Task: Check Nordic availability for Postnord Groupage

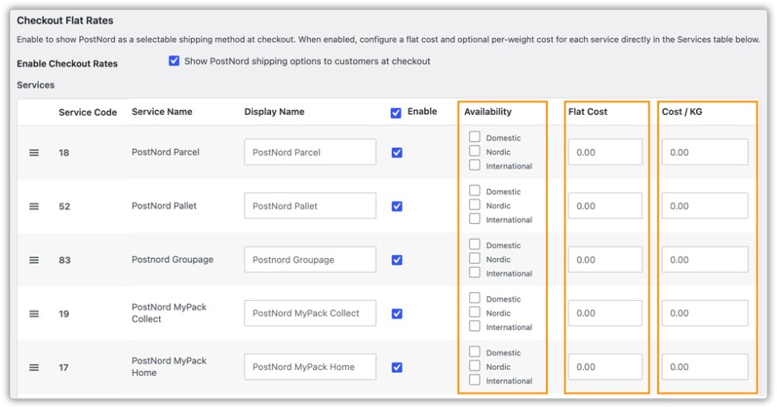Action: (x=475, y=258)
